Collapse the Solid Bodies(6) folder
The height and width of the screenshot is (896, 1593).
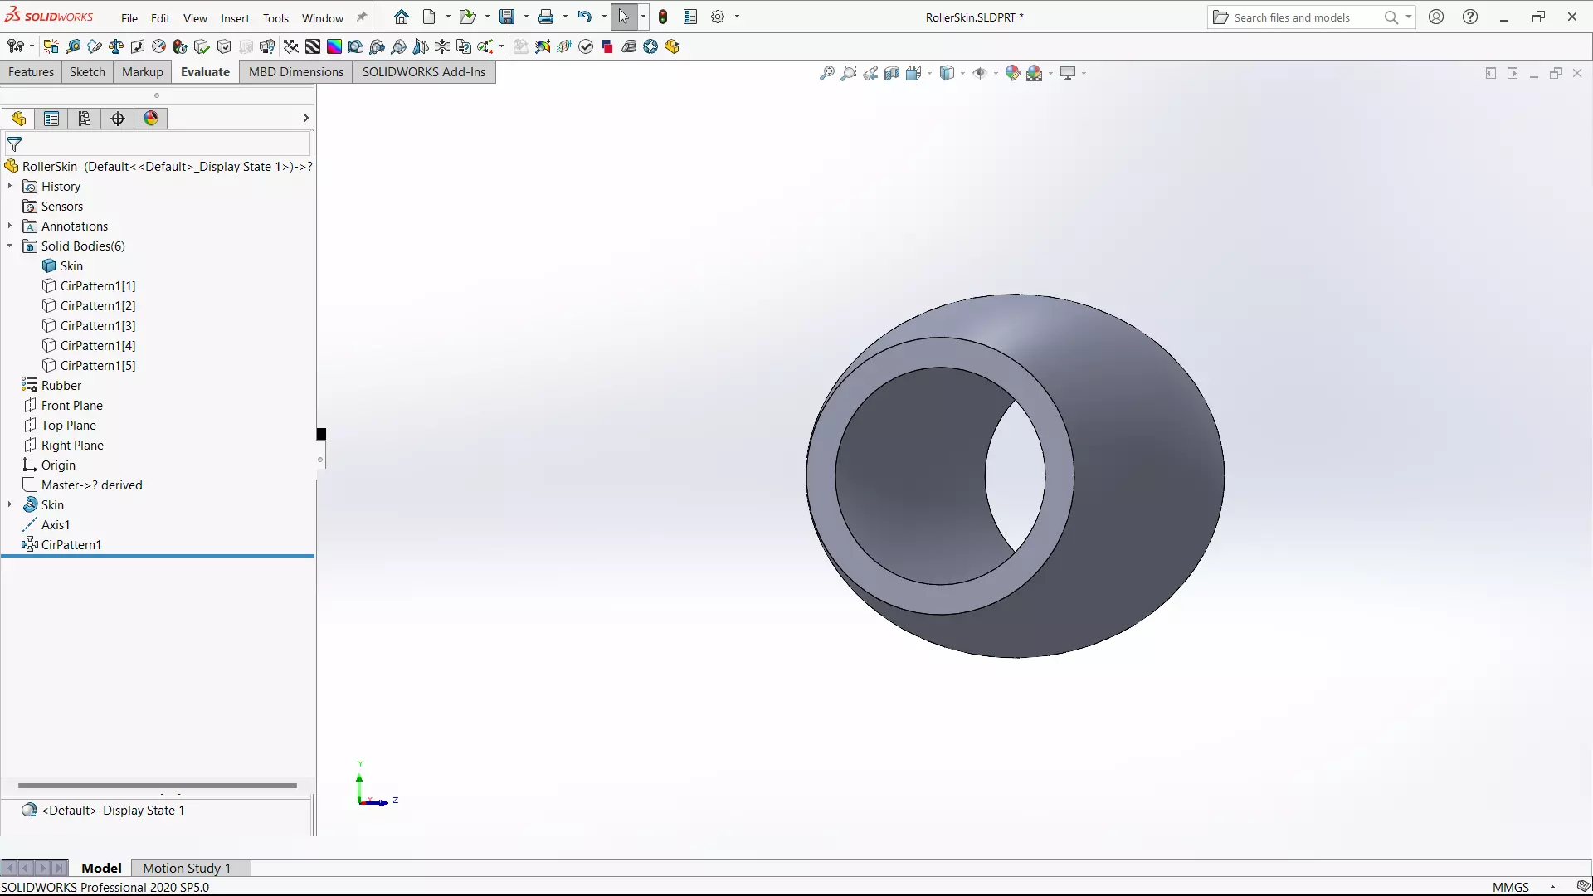click(x=10, y=246)
